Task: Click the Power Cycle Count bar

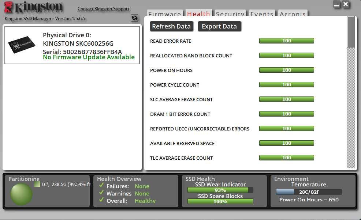Action: pyautogui.click(x=287, y=84)
